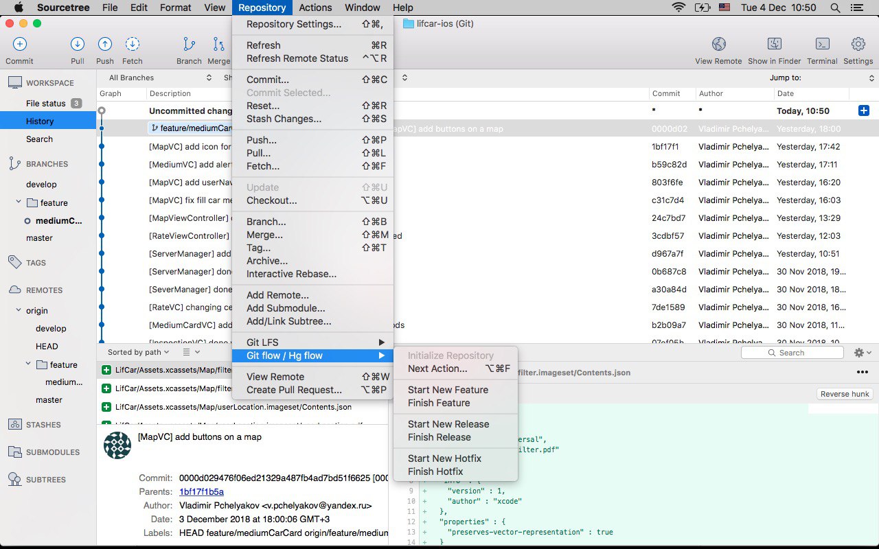
Task: Collapse the origin remote in sidebar
Action: [19, 311]
